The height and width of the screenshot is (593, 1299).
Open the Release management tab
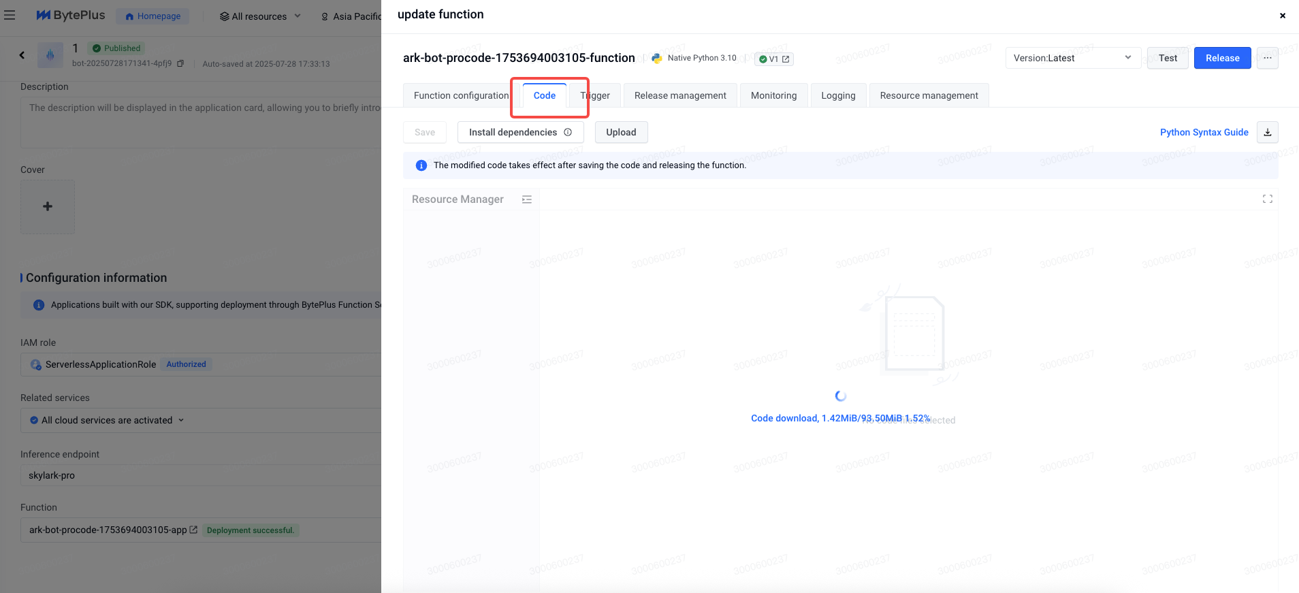(x=680, y=95)
